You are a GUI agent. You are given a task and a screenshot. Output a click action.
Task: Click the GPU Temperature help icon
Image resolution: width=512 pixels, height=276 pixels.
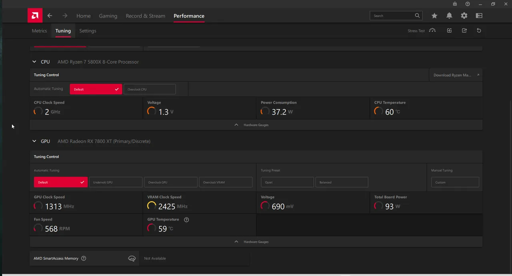[x=186, y=220]
